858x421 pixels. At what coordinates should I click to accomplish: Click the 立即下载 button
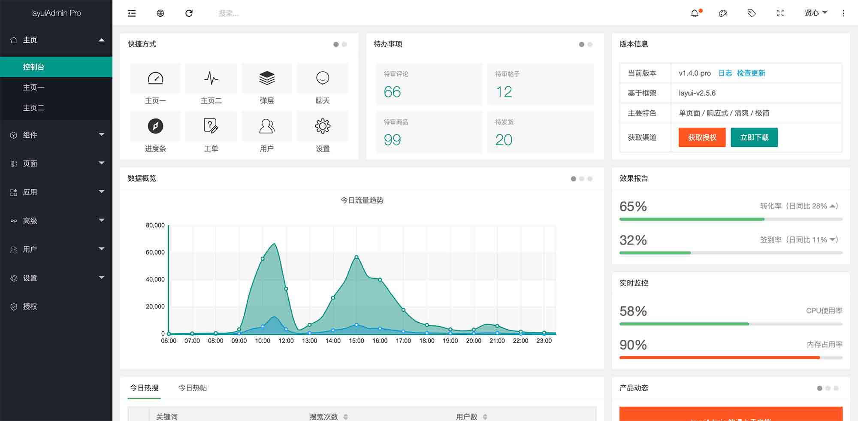tap(754, 137)
